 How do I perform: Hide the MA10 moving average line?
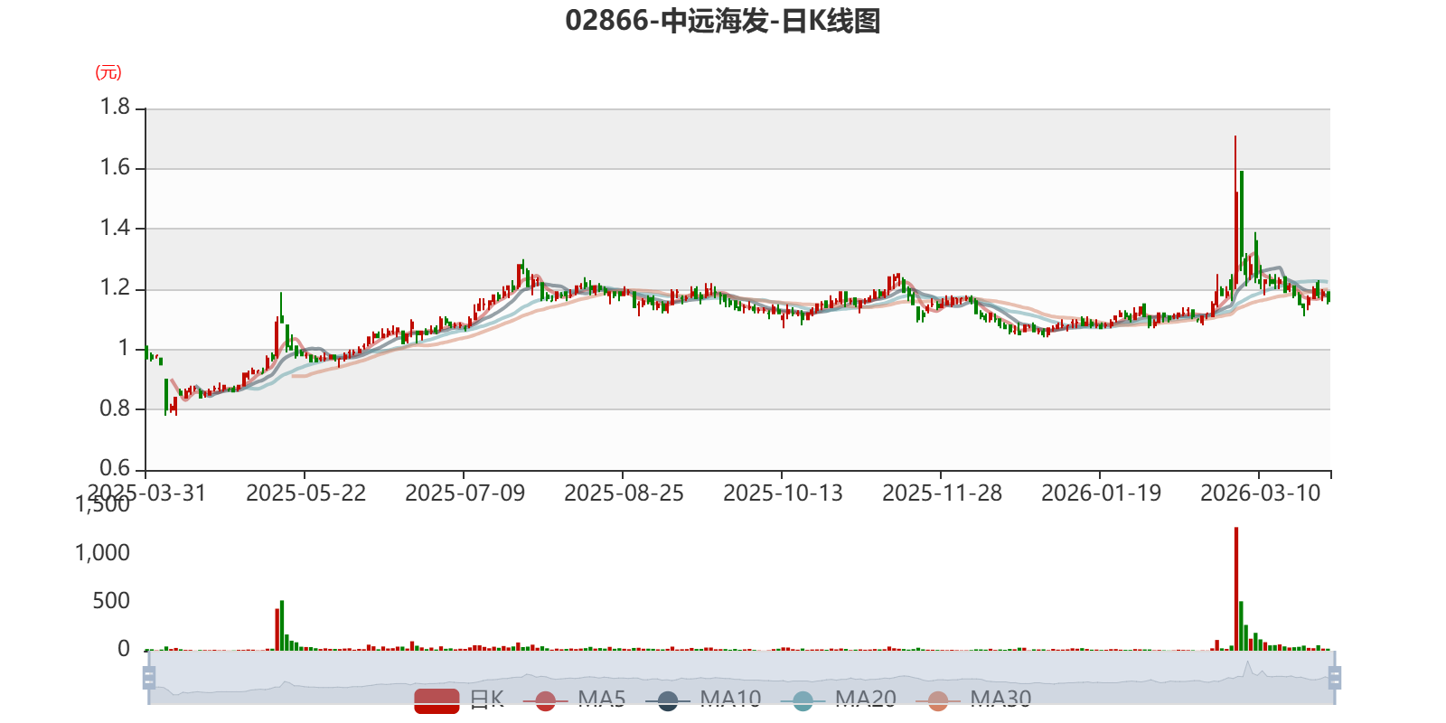[x=703, y=700]
